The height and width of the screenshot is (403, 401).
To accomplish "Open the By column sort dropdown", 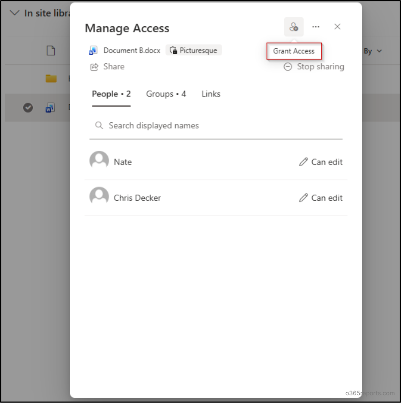I will pos(372,51).
